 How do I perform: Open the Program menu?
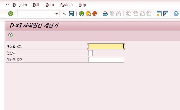click(x=20, y=5)
